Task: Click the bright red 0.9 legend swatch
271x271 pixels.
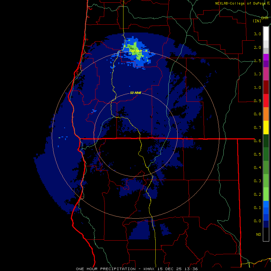Action: coord(266,101)
